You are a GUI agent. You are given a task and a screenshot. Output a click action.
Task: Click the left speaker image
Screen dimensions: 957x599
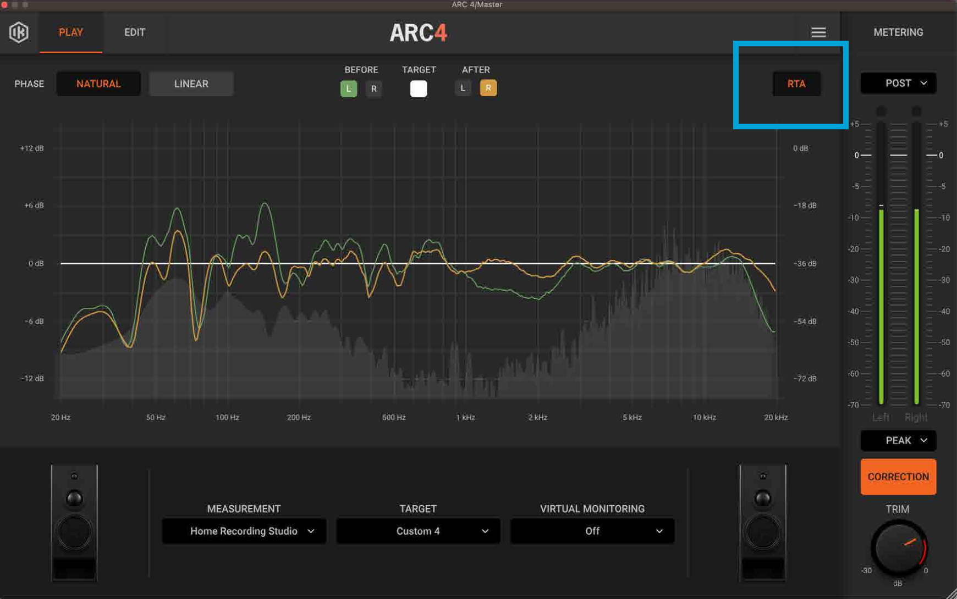coord(74,523)
